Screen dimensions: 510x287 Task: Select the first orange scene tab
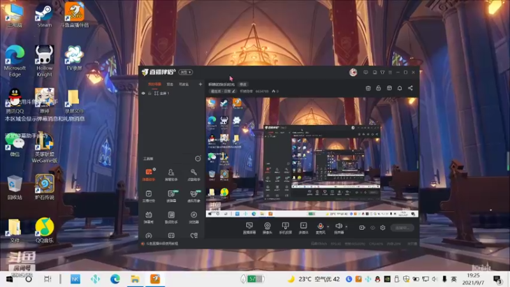click(x=154, y=84)
